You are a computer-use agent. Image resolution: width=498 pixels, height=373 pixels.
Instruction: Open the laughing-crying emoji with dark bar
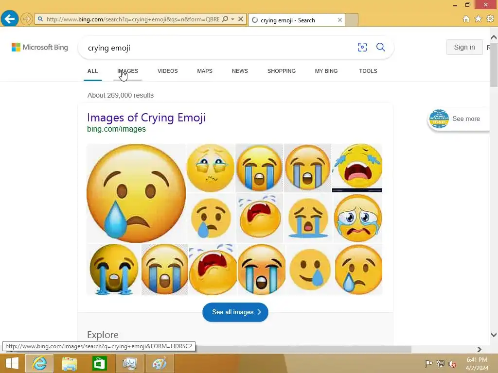point(357,168)
